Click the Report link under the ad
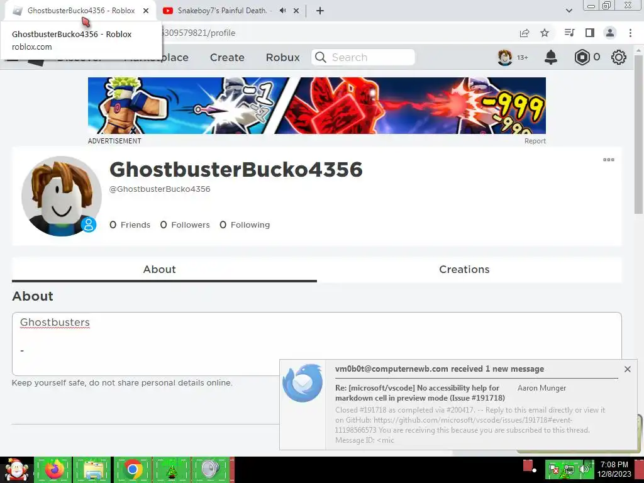The width and height of the screenshot is (644, 483). coord(535,141)
